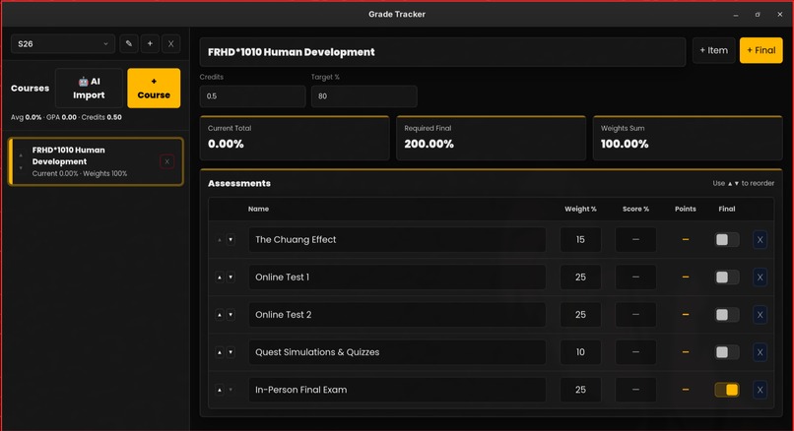Edit The Chuang Effect name field
The height and width of the screenshot is (431, 794).
pos(397,240)
